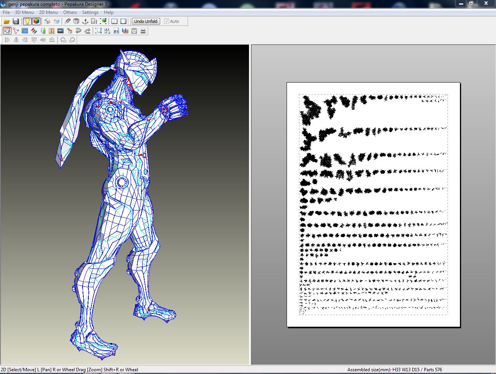Open the Others menu
This screenshot has height=374, width=496.
click(x=70, y=12)
